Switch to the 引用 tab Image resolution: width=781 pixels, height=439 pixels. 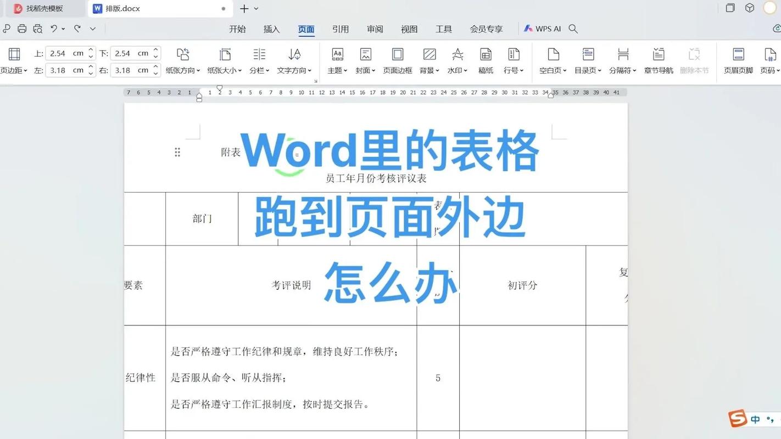coord(341,29)
